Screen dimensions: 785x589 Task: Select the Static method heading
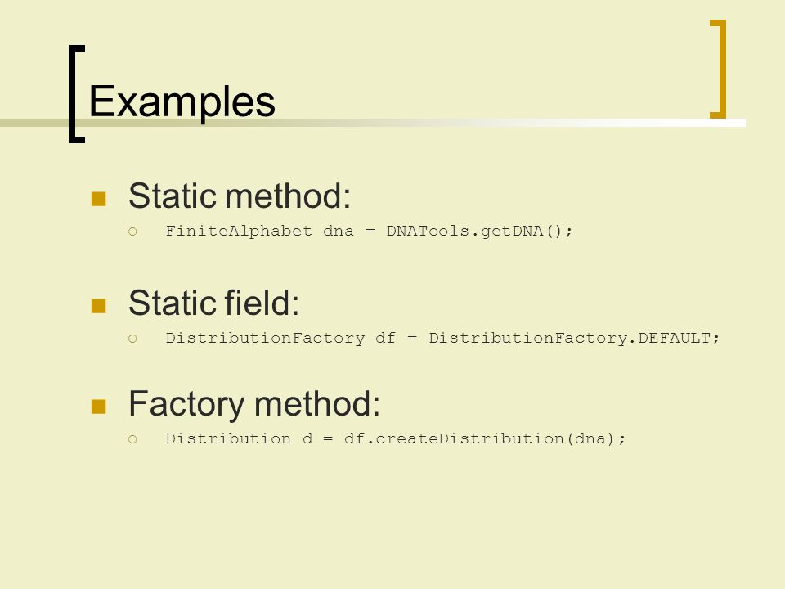click(x=240, y=196)
